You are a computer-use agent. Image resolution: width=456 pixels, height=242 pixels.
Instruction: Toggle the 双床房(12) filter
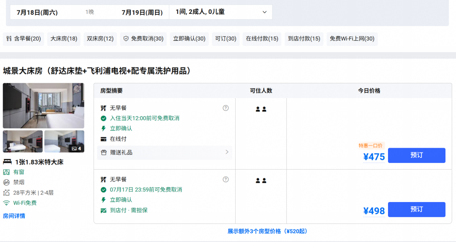click(x=100, y=39)
